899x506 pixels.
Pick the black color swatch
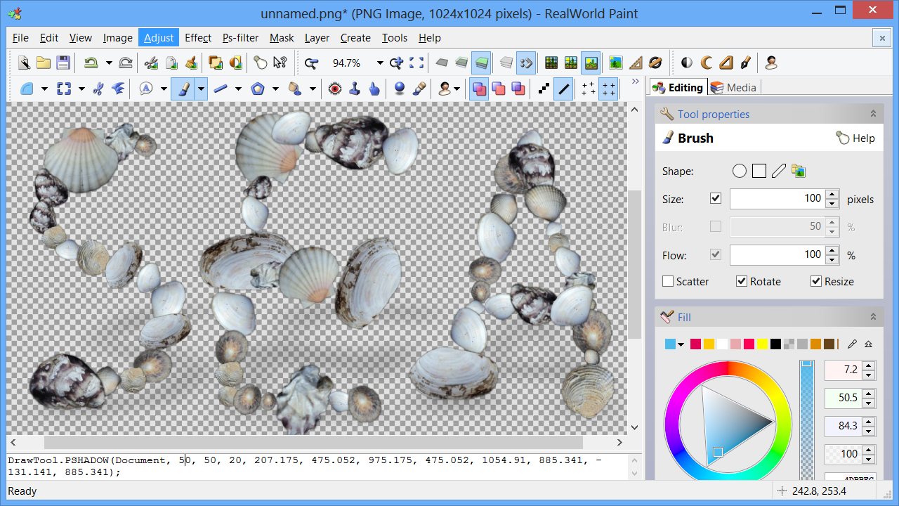pos(775,344)
